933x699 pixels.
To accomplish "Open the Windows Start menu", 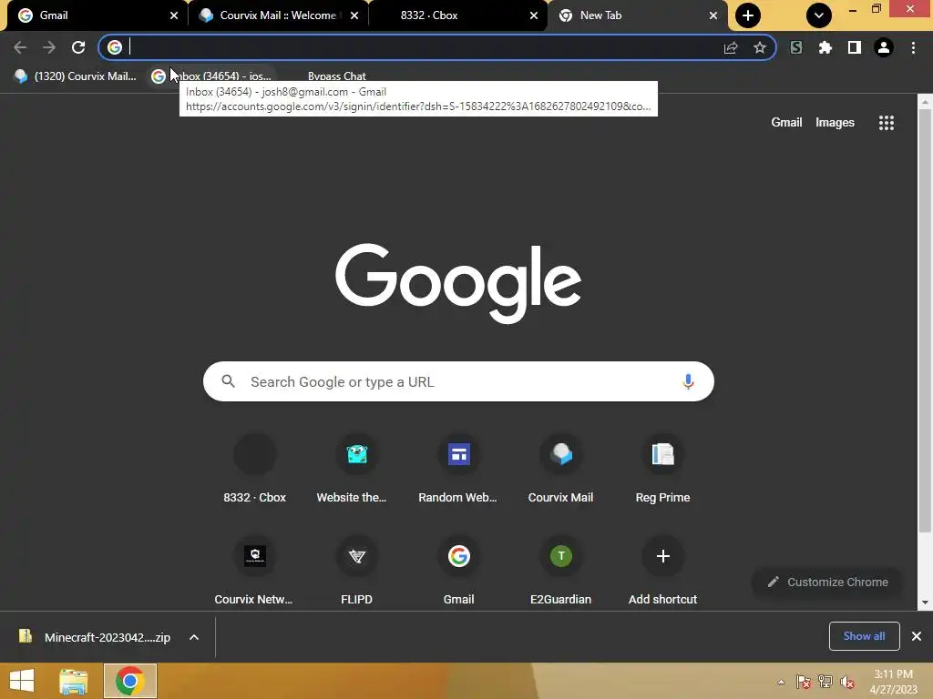I will tap(22, 681).
